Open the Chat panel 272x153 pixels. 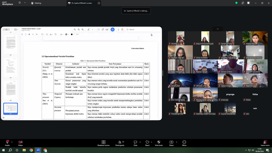(135, 143)
